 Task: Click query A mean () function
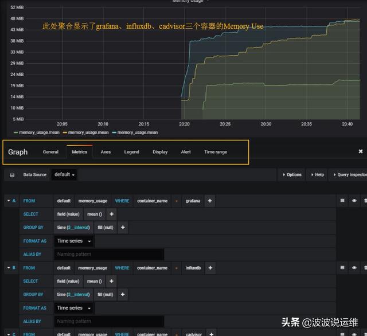[x=95, y=214]
